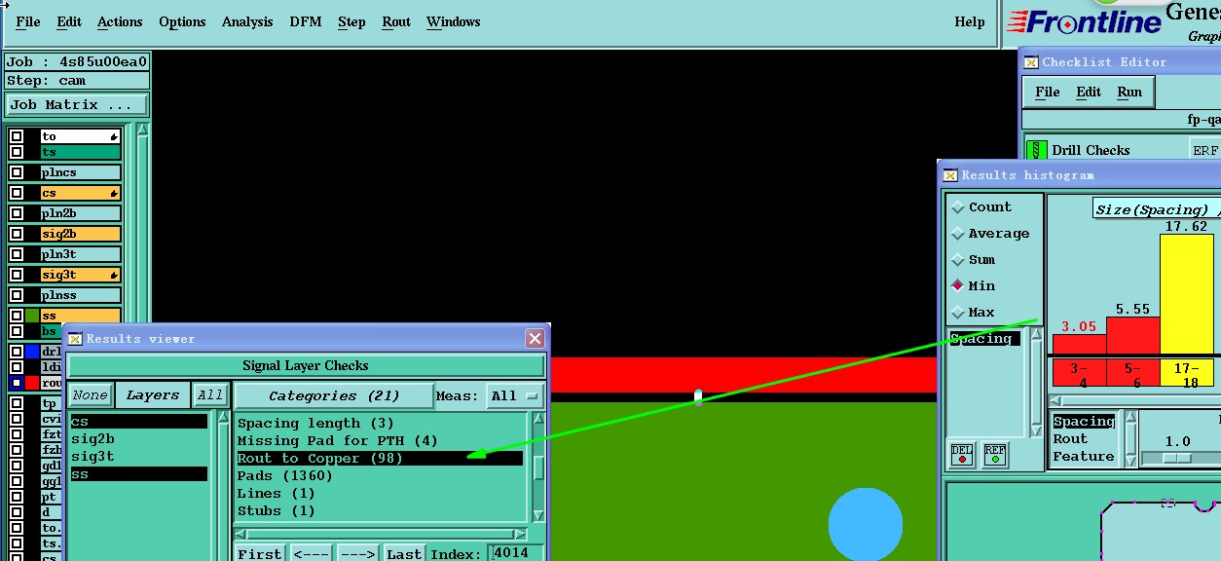This screenshot has height=561, width=1221.
Task: Select Rout in histogram attribute list
Action: [1085, 438]
